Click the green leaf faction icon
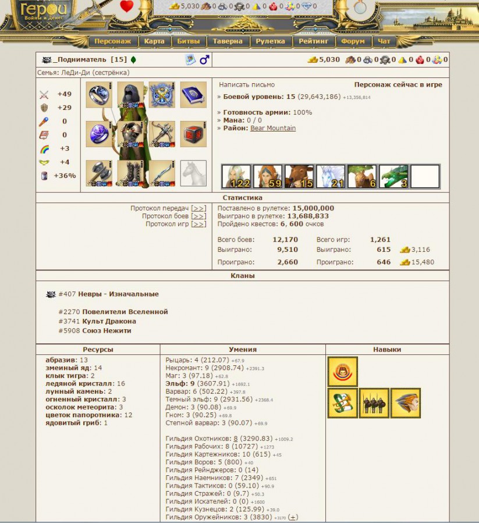 (133, 60)
